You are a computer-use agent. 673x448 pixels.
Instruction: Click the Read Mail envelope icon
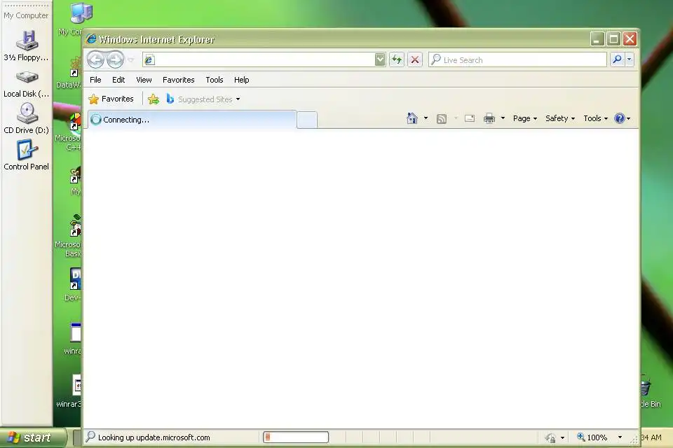coord(470,118)
